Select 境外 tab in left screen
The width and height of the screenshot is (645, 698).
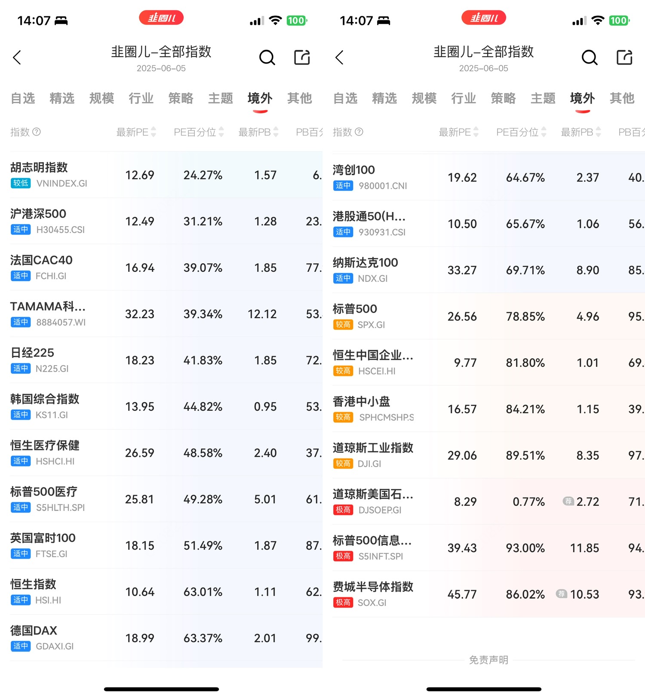click(260, 98)
